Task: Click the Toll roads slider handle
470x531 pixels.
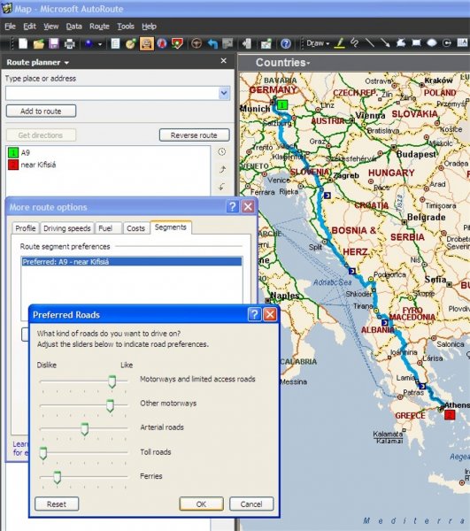Action: [x=43, y=453]
